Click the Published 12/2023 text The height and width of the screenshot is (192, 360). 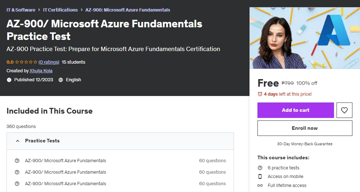coord(34,80)
